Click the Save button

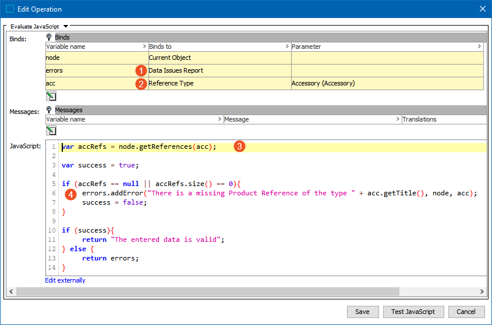coord(362,312)
